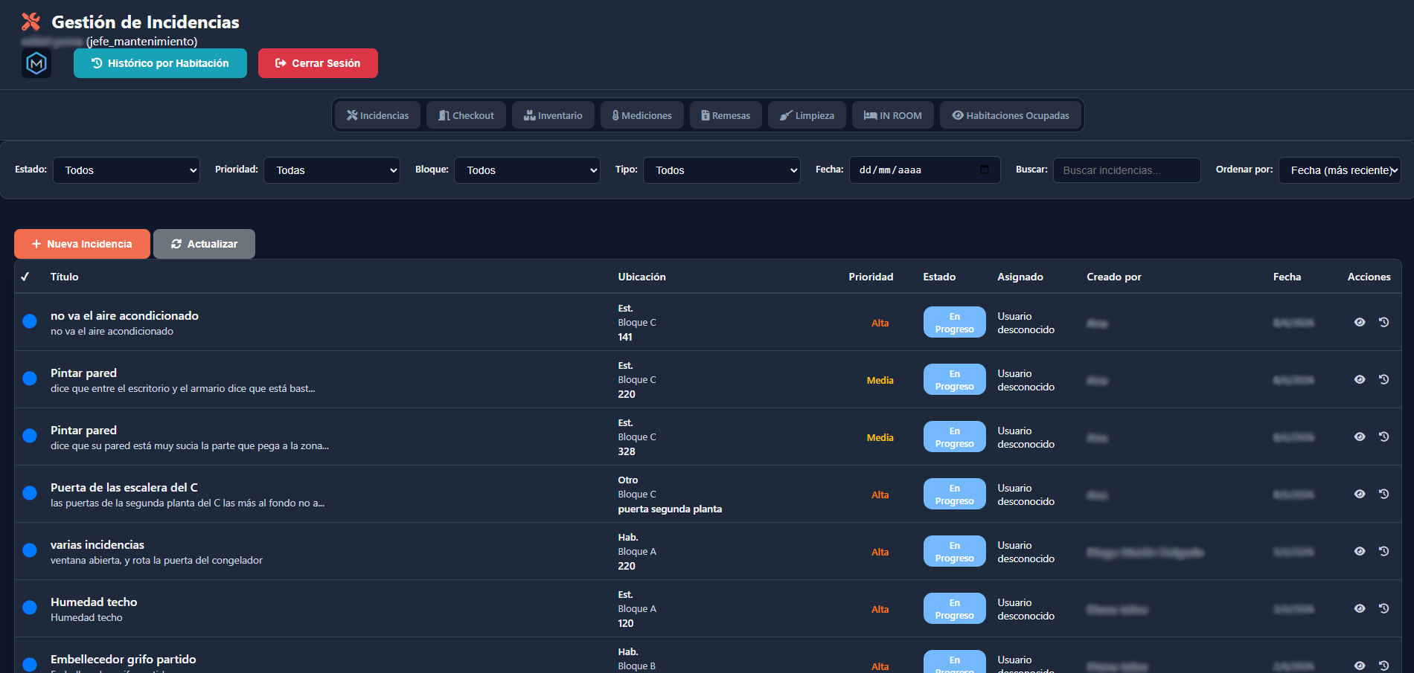Select the Pintar pared room 220 row circle
This screenshot has width=1414, height=673.
[x=30, y=379]
